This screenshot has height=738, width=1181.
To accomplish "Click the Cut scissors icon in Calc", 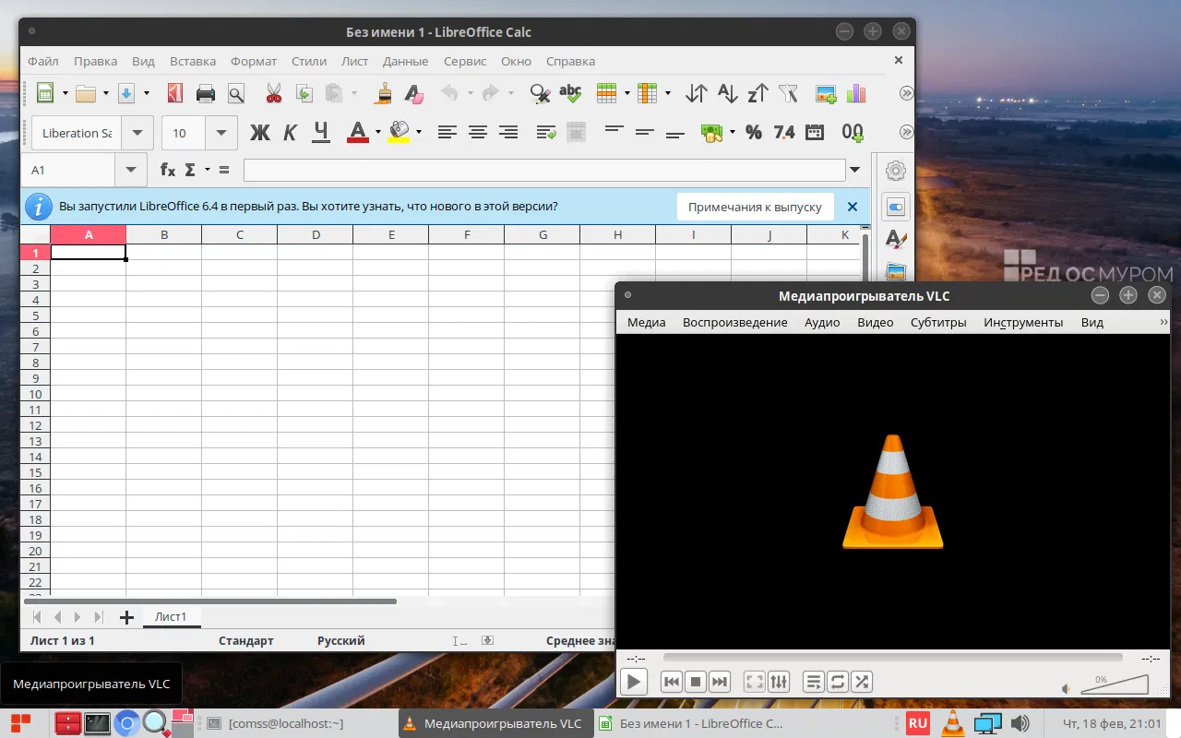I will (273, 93).
